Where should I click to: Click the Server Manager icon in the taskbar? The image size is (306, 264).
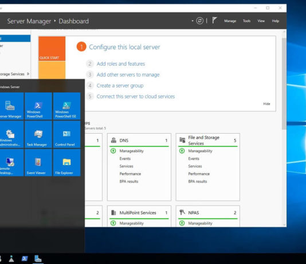[x=38, y=258]
